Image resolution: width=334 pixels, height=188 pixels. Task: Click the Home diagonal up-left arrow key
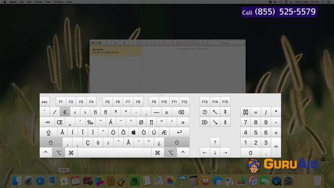215,112
